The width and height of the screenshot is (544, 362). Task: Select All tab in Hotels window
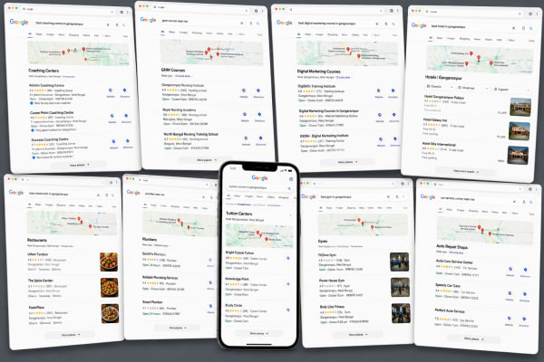coord(431,37)
